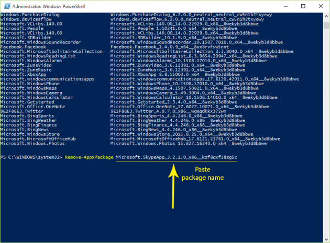Image resolution: width=330 pixels, height=243 pixels.
Task: Click the vertical scrollbar thumb
Action: (326, 25)
